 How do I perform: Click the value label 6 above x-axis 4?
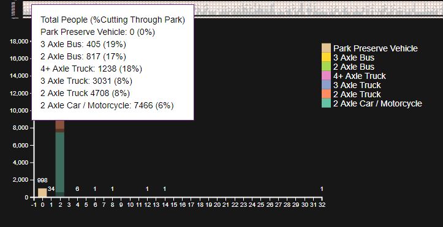click(77, 189)
